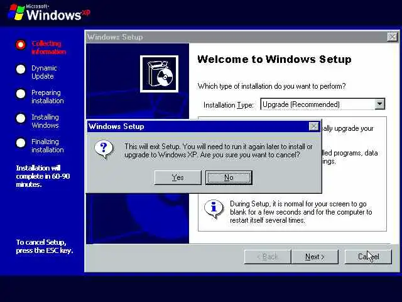Click the disabled Back button
Viewport: 402px width, 302px height.
click(x=268, y=257)
